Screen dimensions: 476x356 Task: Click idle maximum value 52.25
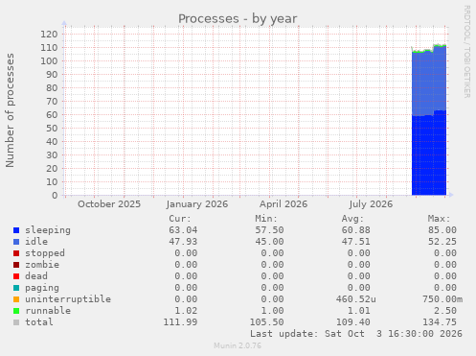point(442,242)
